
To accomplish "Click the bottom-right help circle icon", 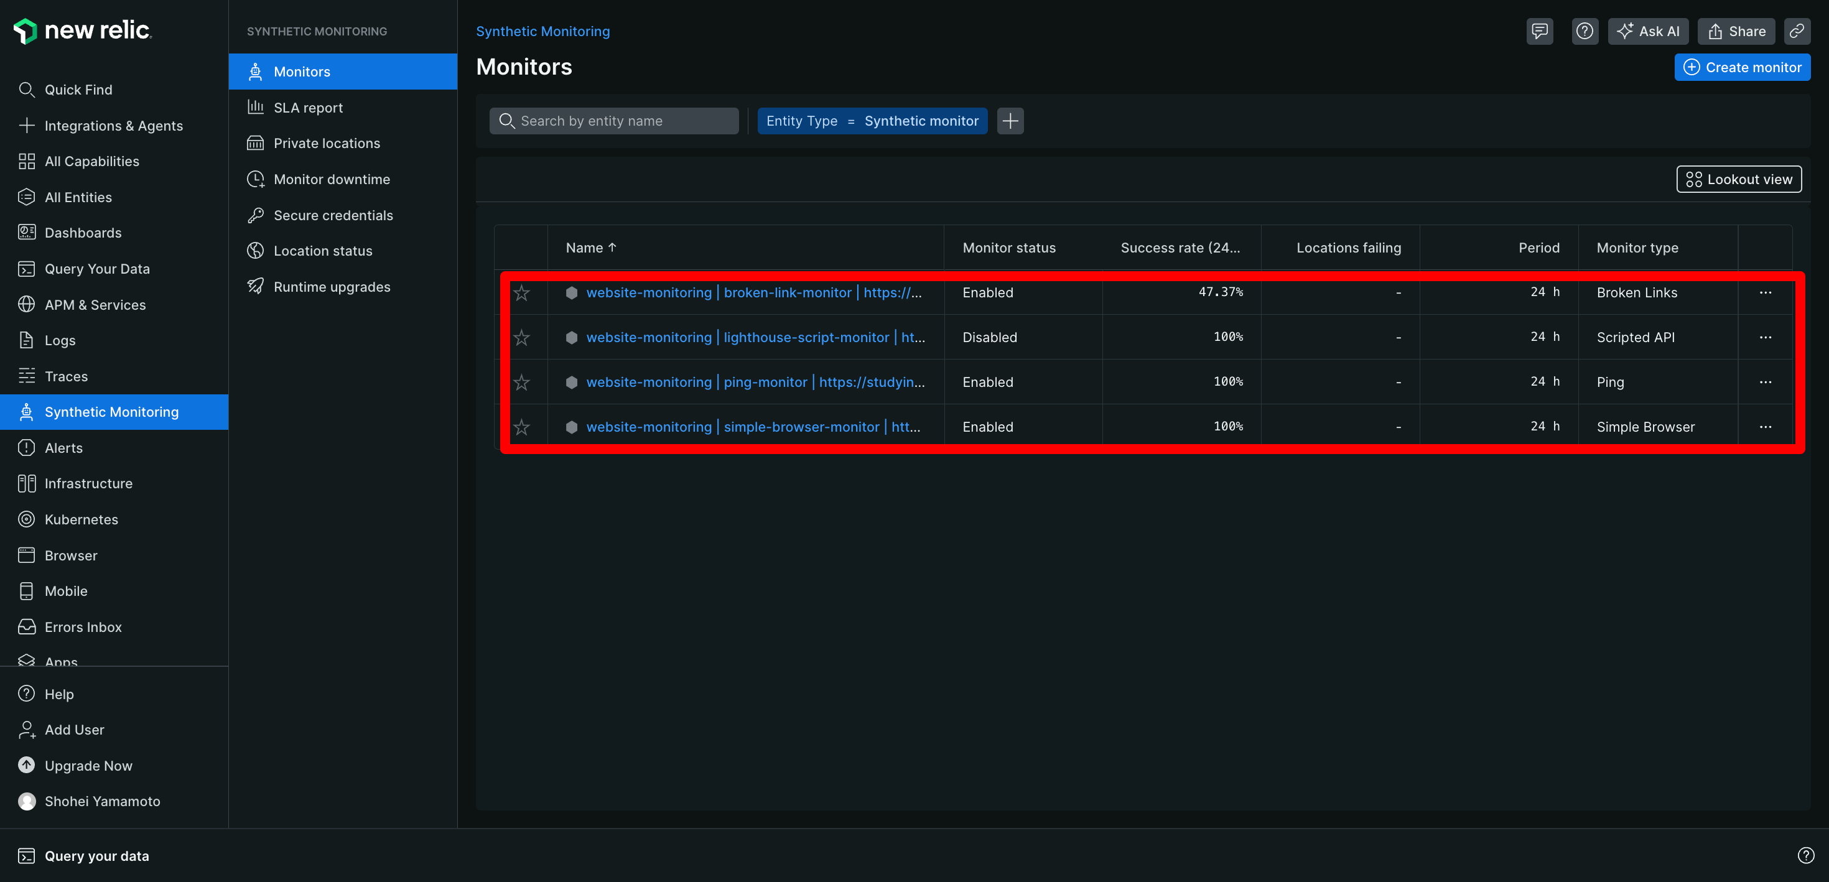I will point(1805,855).
